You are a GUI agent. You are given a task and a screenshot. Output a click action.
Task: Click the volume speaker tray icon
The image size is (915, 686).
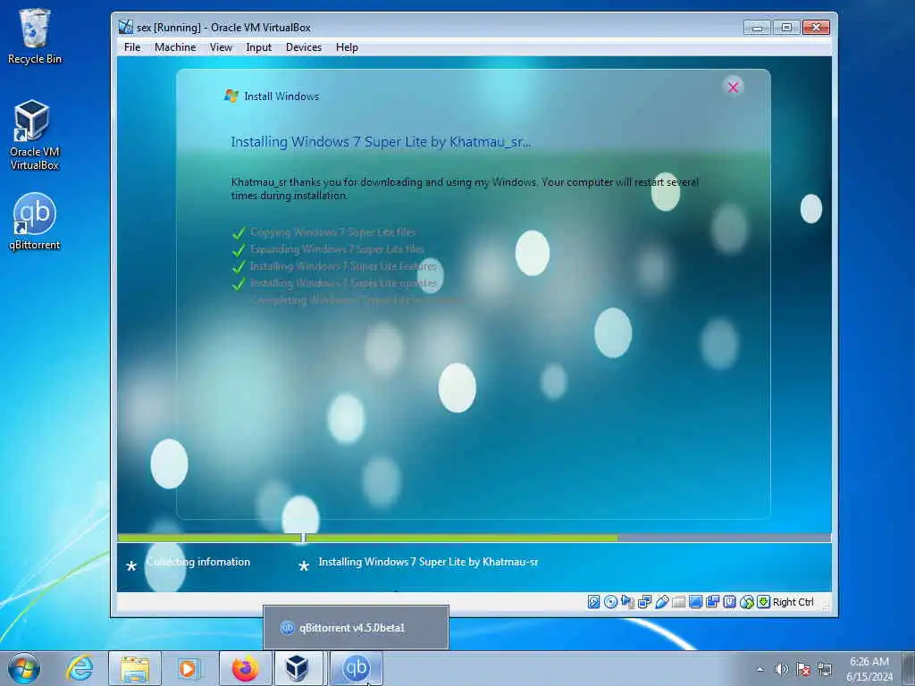point(781,669)
